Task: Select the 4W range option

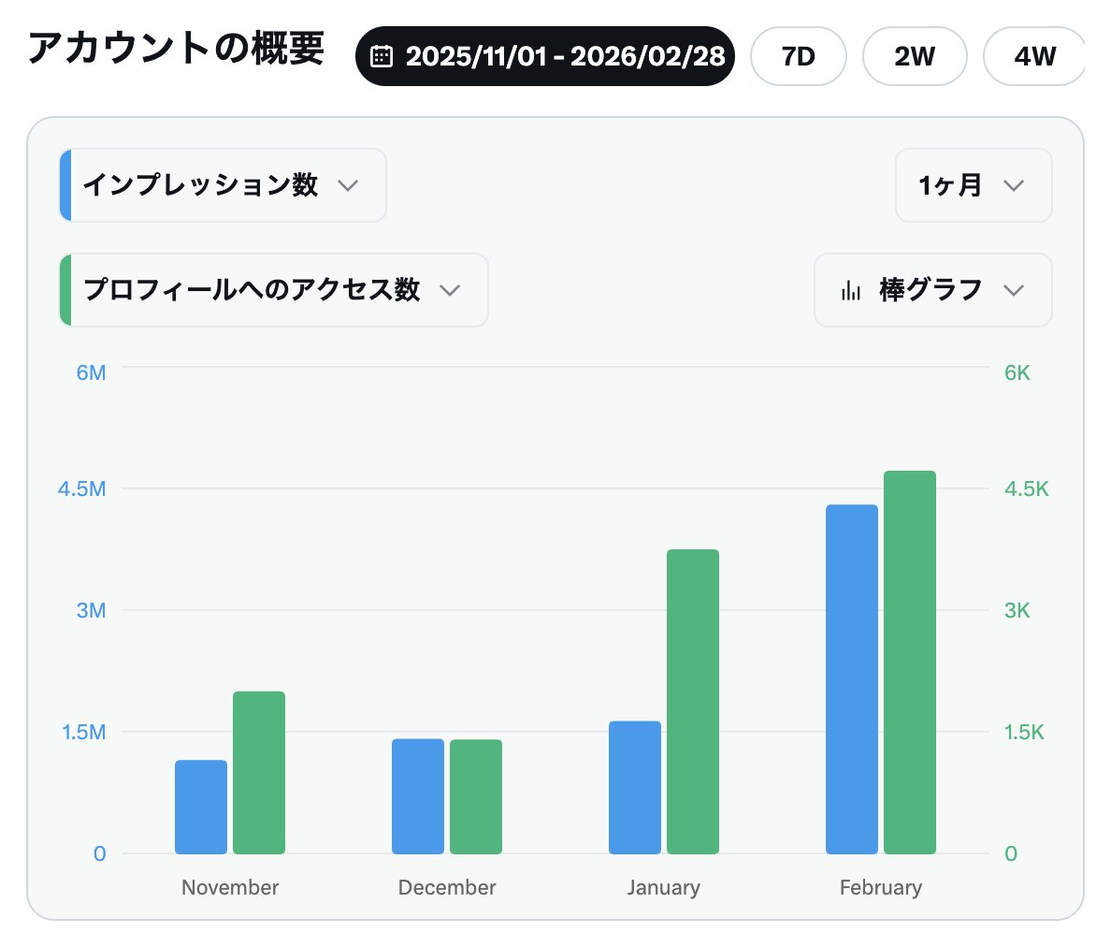Action: point(1034,56)
